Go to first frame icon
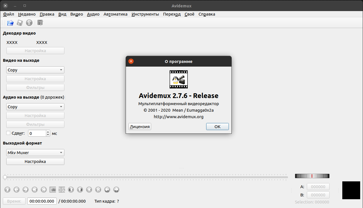Viewport: 363px width, 208px height. [89, 190]
